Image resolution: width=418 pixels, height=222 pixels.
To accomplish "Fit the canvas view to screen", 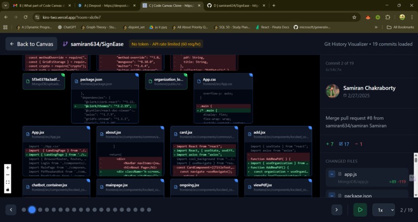I will point(7,182).
